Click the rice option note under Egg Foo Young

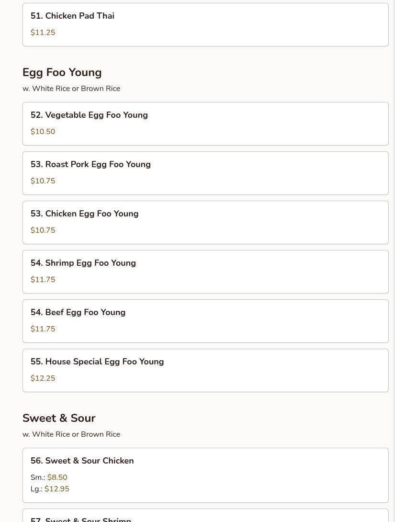(x=71, y=89)
